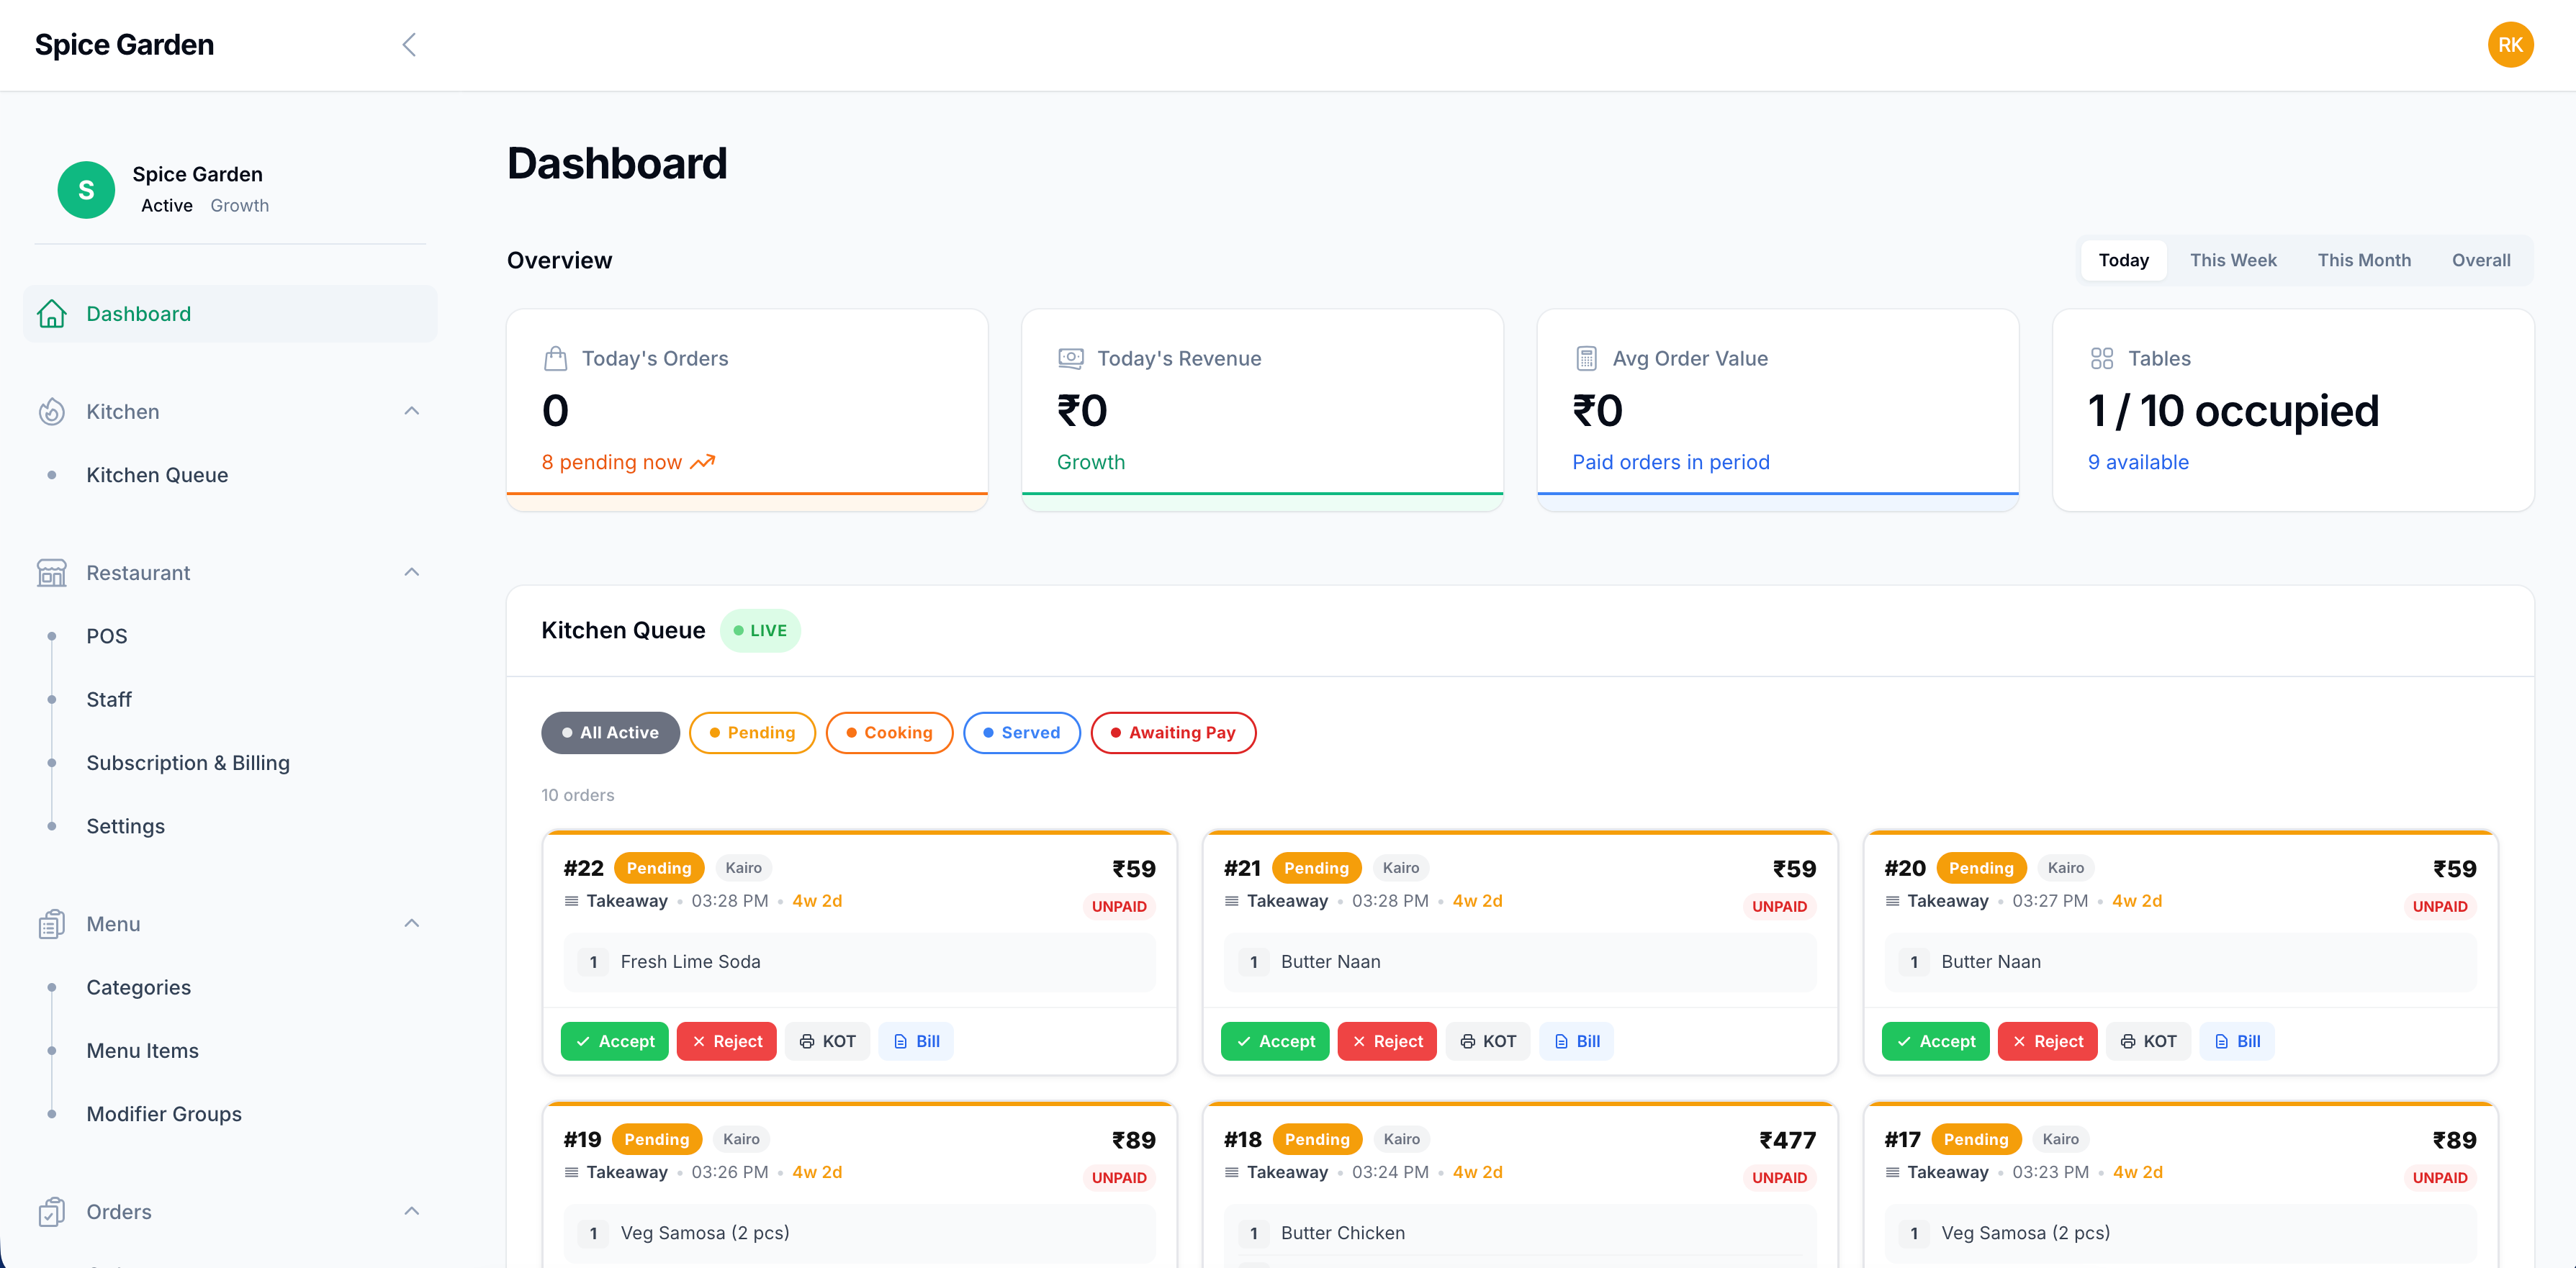Click the Spice Garden green avatar badge
Viewport: 2576px width, 1268px height.
click(x=86, y=190)
